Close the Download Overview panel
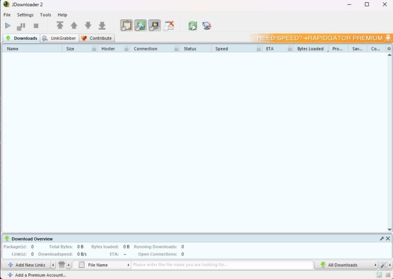The width and height of the screenshot is (393, 279). (x=388, y=239)
